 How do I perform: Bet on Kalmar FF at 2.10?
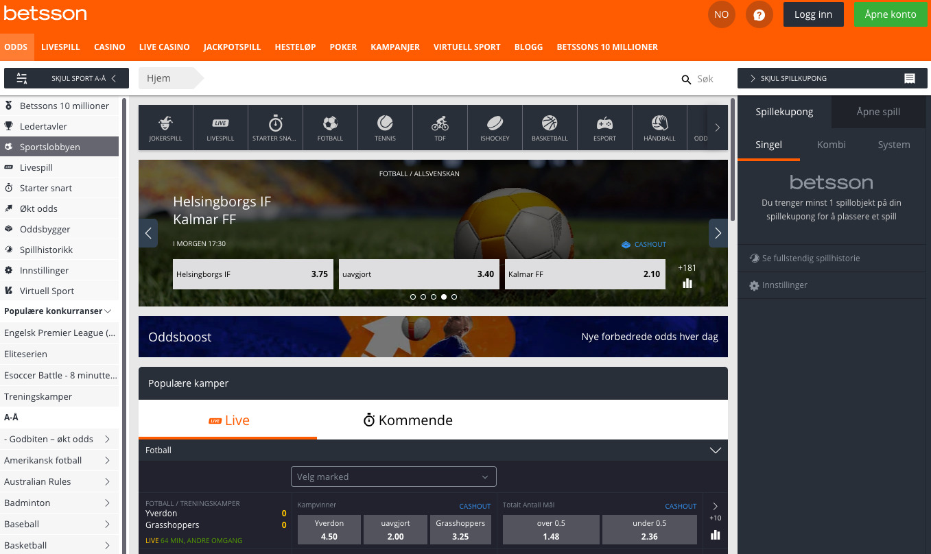click(585, 274)
